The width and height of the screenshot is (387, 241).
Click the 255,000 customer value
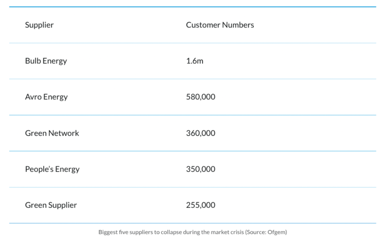[201, 205]
